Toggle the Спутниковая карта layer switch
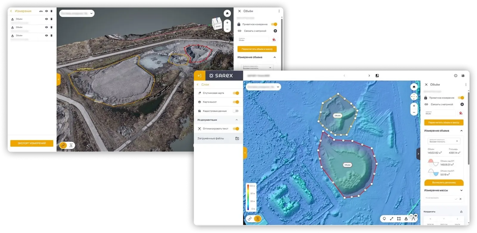Image resolution: width=477 pixels, height=233 pixels. pos(236,93)
